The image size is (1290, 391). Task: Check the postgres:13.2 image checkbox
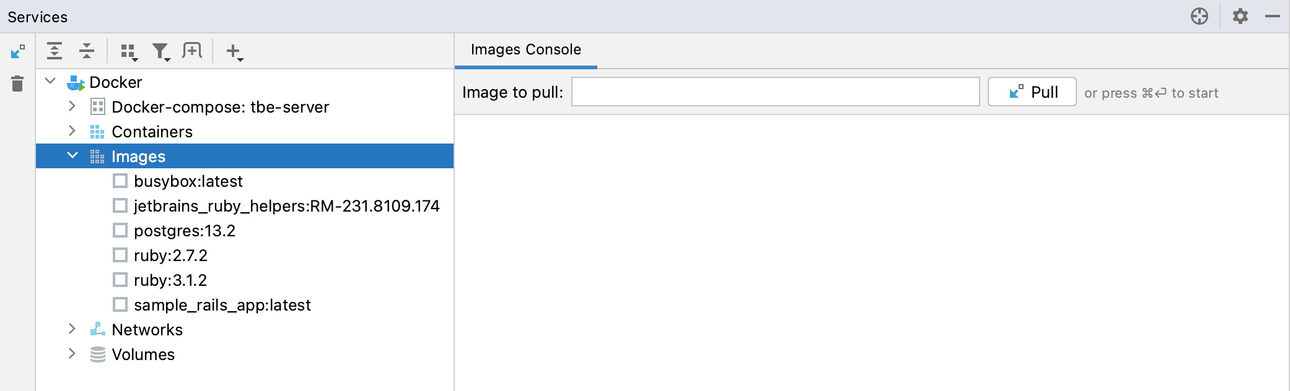(120, 230)
